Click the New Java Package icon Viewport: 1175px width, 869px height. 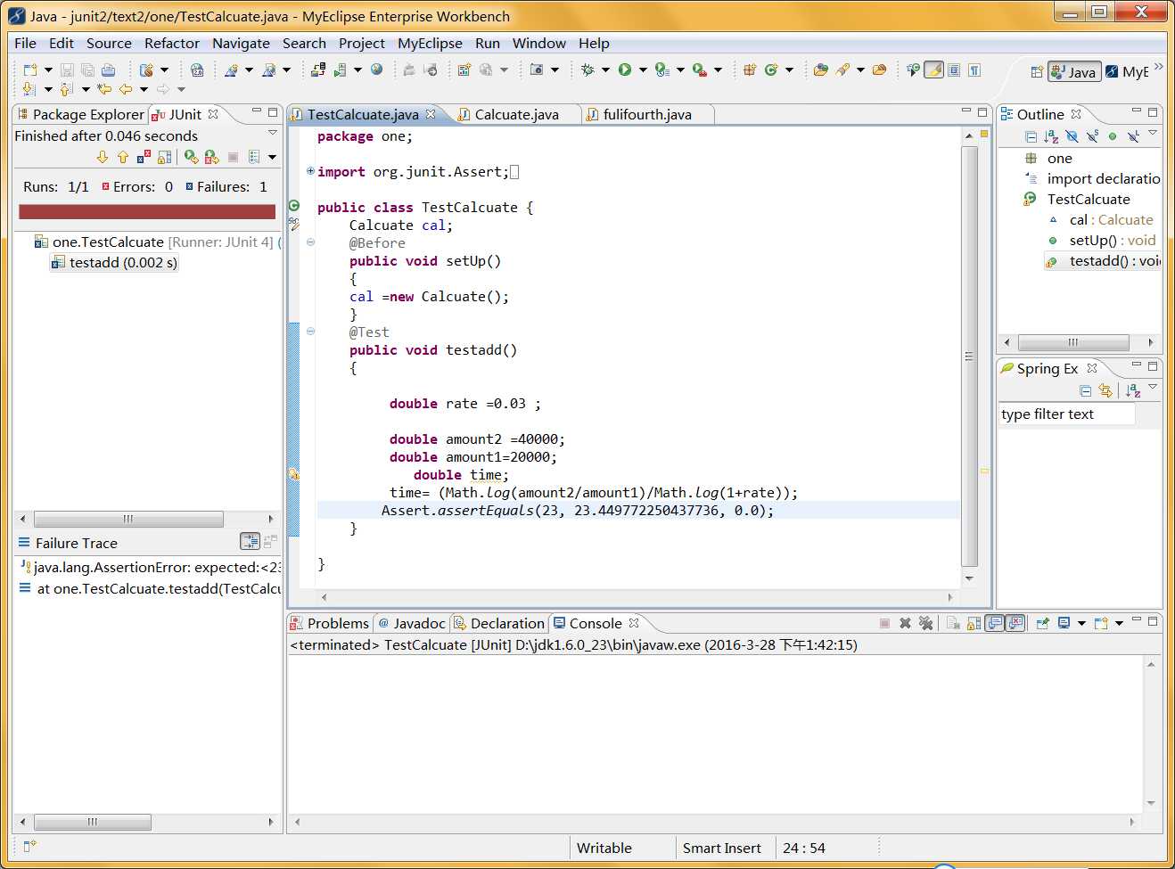coord(750,70)
